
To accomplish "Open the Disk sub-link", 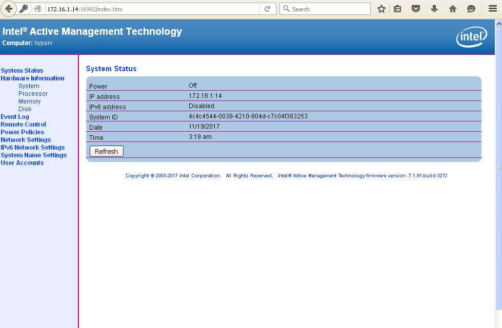I will pyautogui.click(x=25, y=109).
